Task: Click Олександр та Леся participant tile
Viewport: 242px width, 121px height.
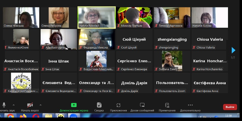Action: [x=97, y=83]
